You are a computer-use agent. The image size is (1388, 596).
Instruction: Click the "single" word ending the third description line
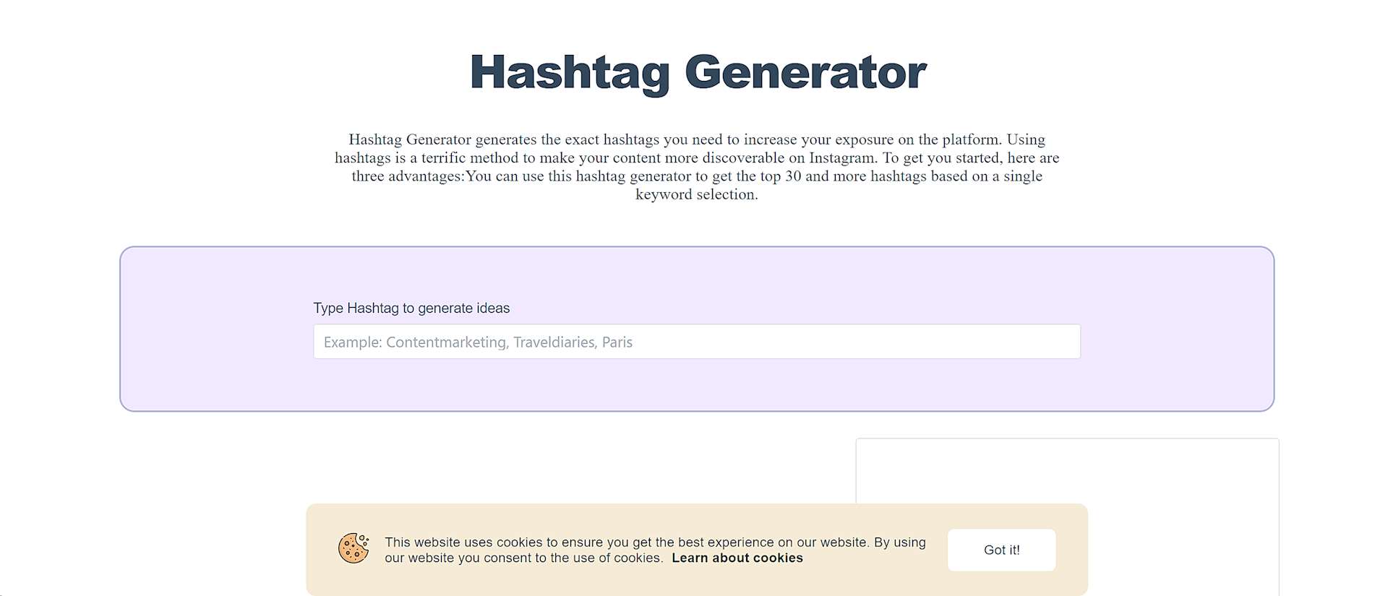tap(1022, 176)
